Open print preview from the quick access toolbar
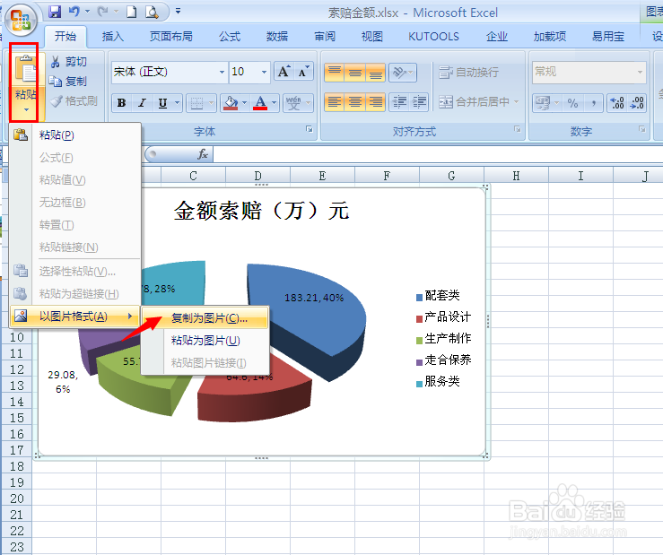663x555 pixels. coord(152,12)
